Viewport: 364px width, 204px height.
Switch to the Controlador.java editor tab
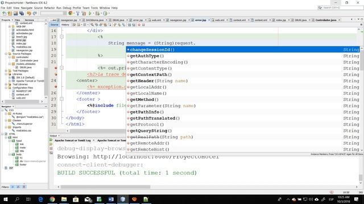tap(325, 20)
